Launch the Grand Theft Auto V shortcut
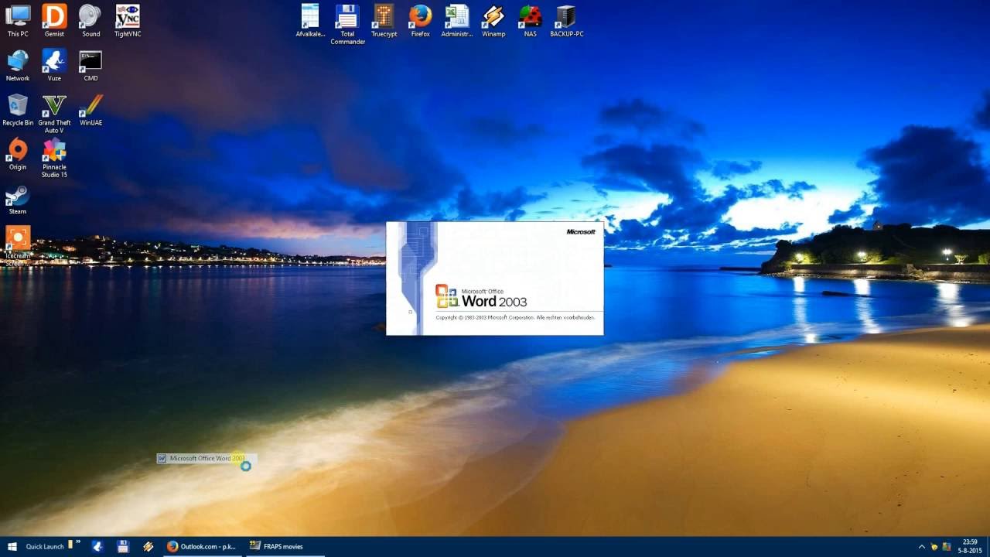This screenshot has width=990, height=557. (54, 114)
